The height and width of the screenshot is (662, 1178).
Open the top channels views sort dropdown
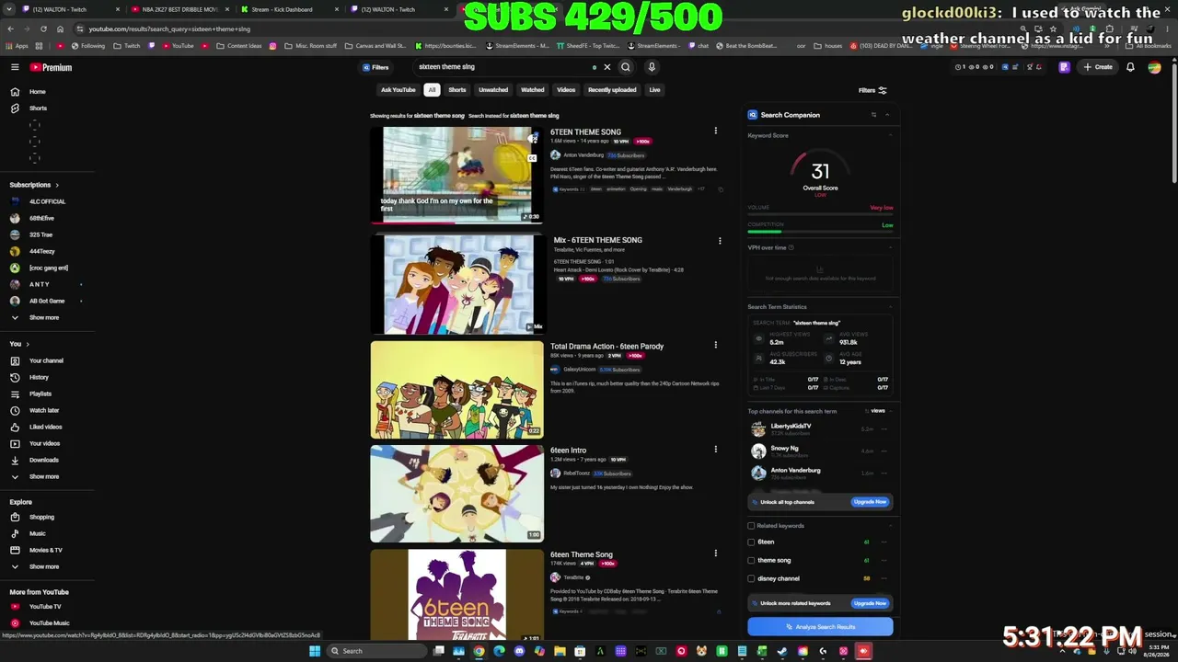coord(876,411)
